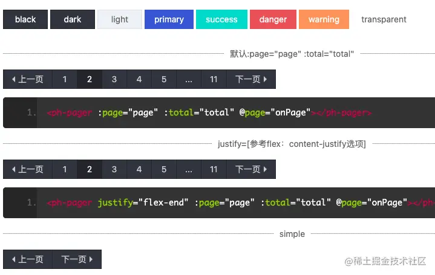Pick the success teal theme button
The width and height of the screenshot is (435, 275).
[x=221, y=19]
